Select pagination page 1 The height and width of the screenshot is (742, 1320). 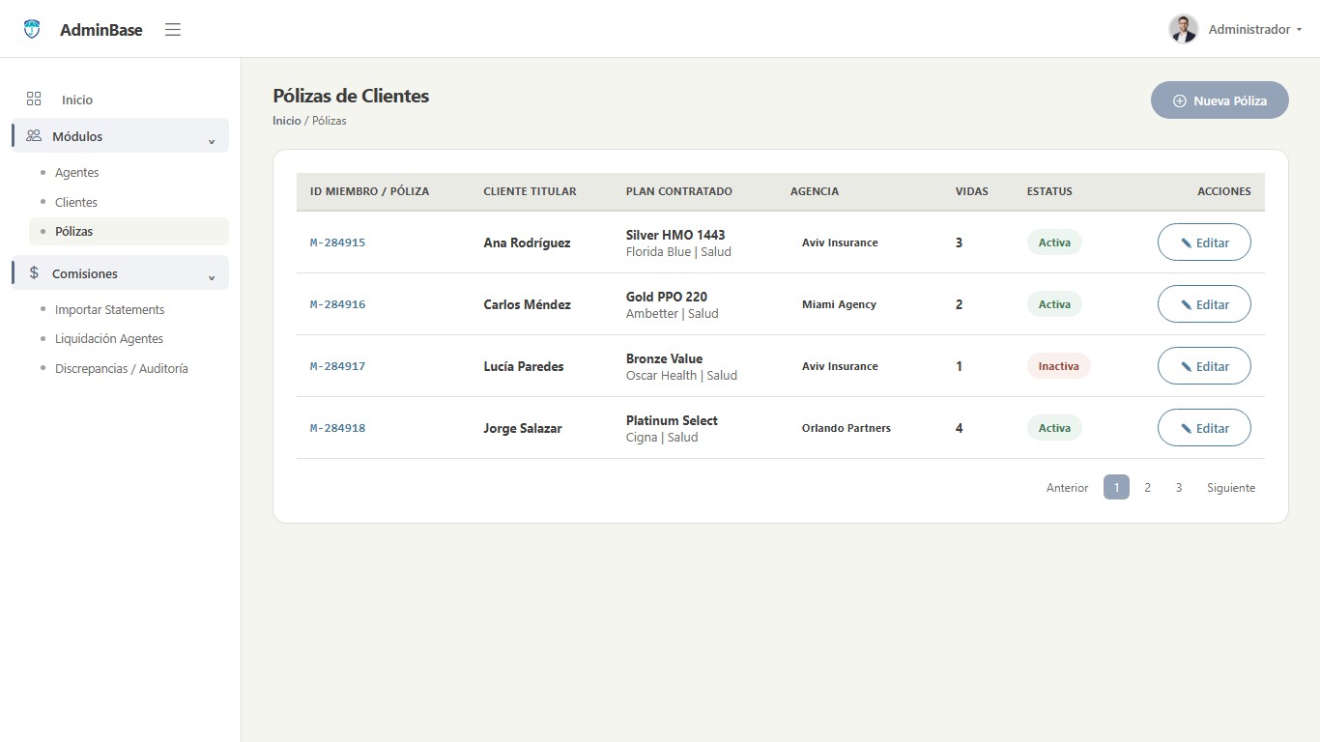click(x=1116, y=488)
